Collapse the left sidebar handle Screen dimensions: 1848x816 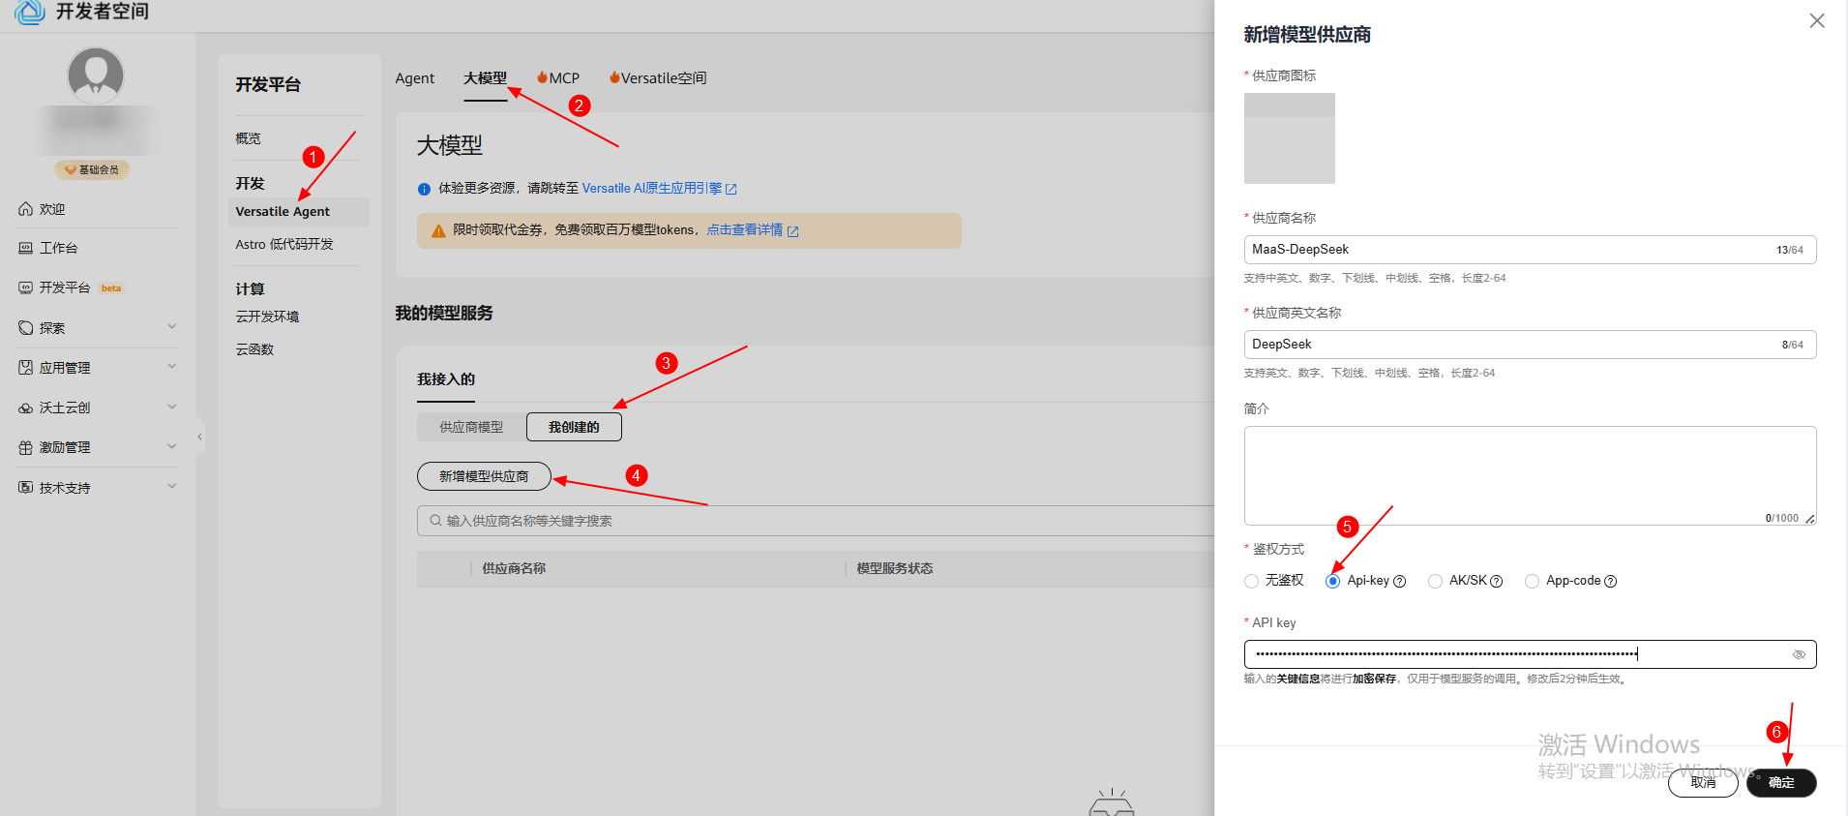click(x=199, y=437)
